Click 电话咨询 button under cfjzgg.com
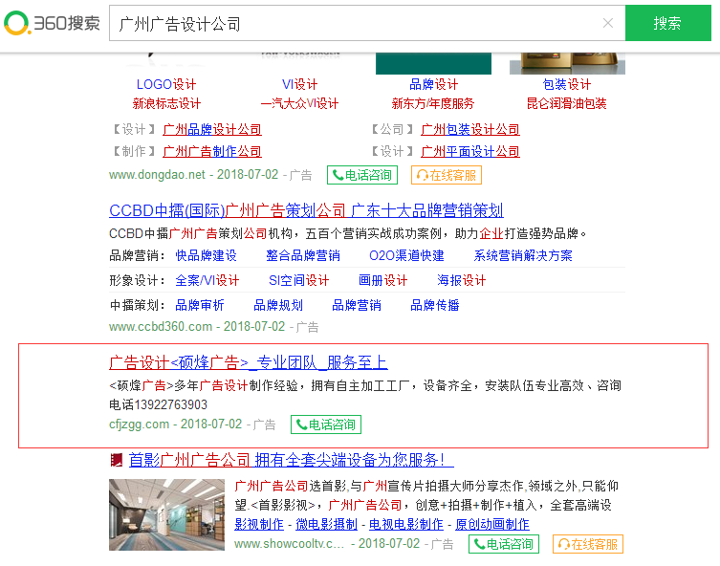This screenshot has width=720, height=566. pyautogui.click(x=327, y=424)
